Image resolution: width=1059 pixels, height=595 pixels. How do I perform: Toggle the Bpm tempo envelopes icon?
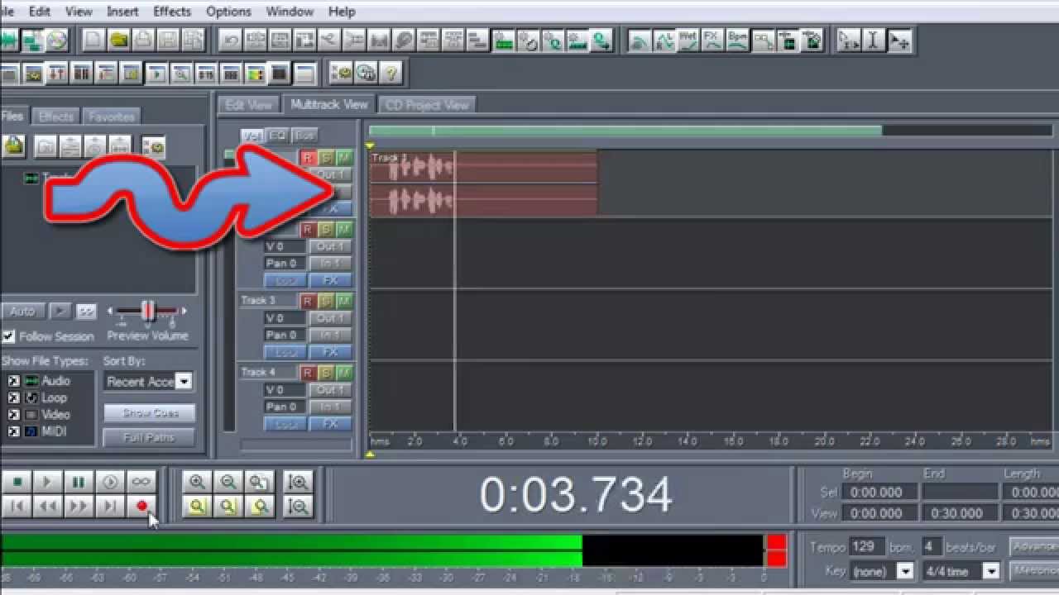(737, 40)
